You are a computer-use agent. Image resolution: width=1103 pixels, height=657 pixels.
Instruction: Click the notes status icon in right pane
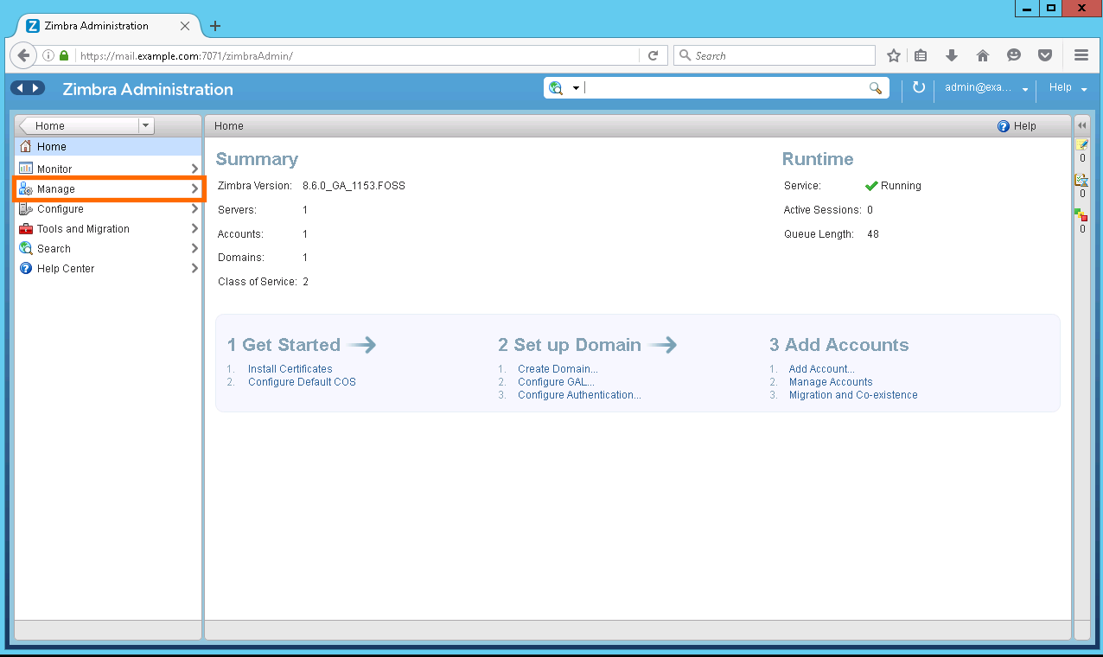1081,145
